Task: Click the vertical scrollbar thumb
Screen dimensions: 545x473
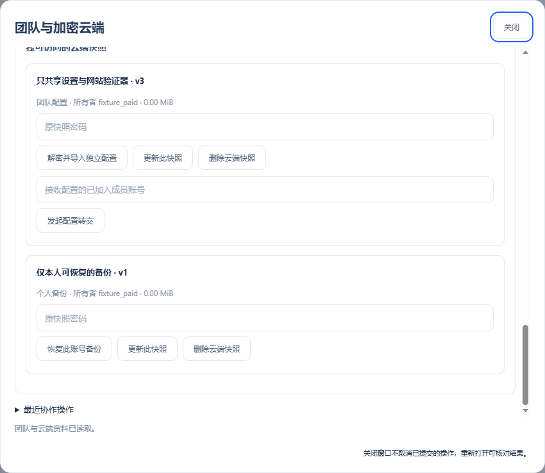Action: [x=526, y=365]
